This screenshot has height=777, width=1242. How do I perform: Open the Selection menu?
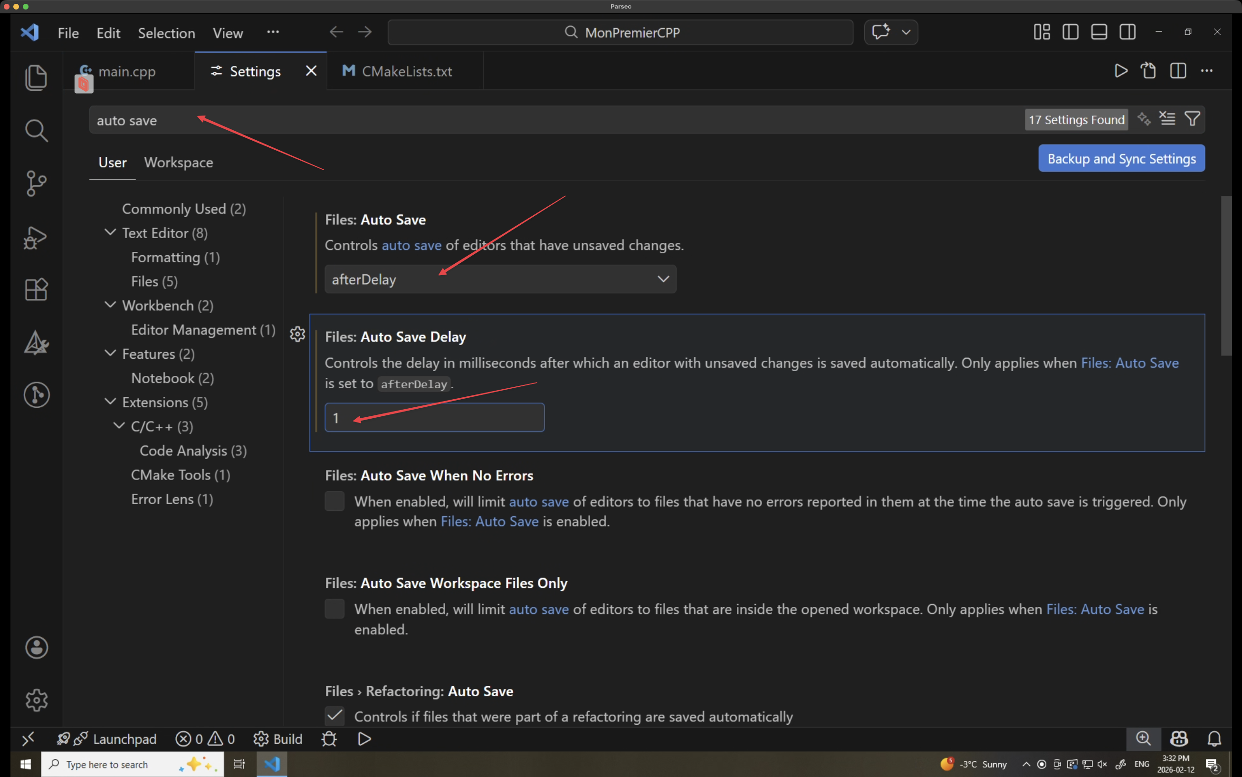click(166, 33)
